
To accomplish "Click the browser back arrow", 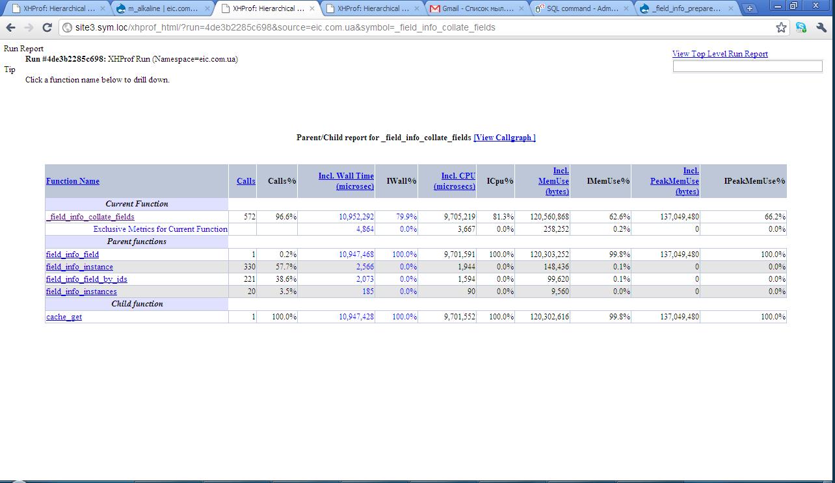I will pos(10,27).
